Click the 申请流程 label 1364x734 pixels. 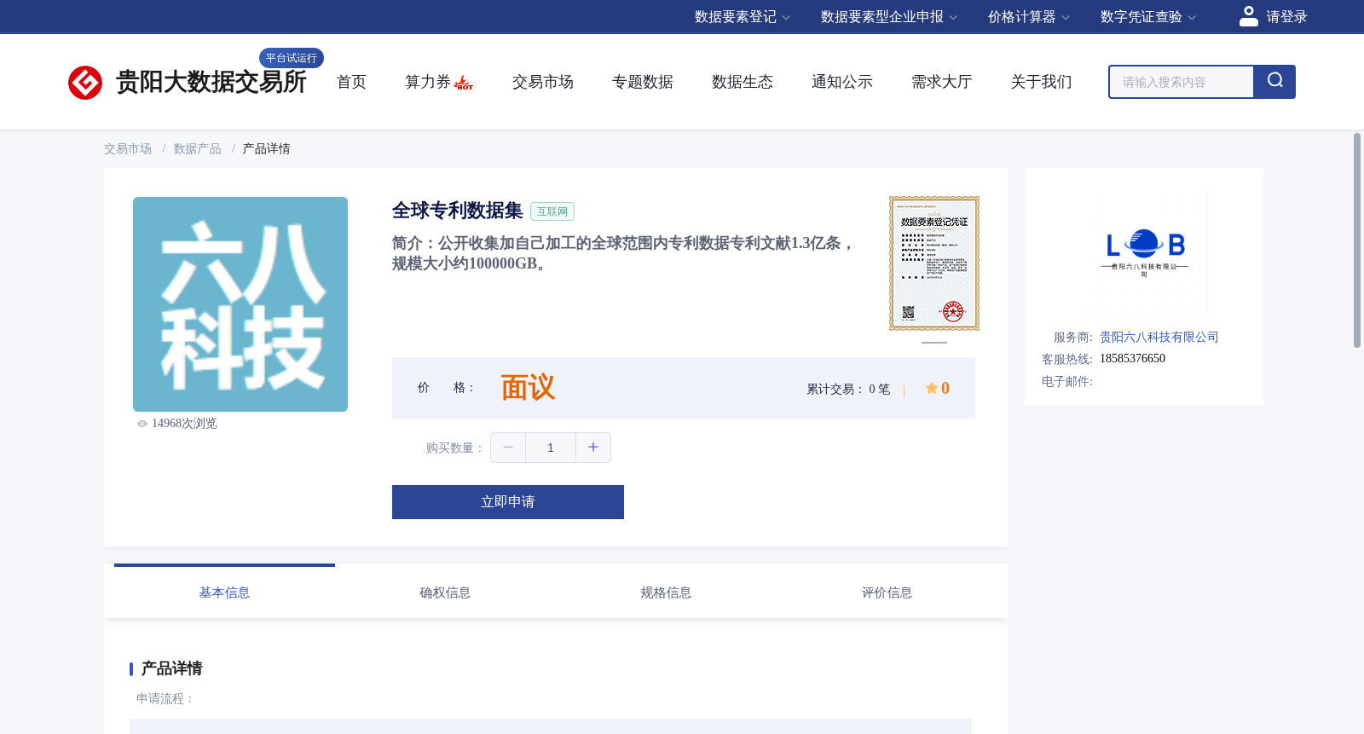pos(165,699)
